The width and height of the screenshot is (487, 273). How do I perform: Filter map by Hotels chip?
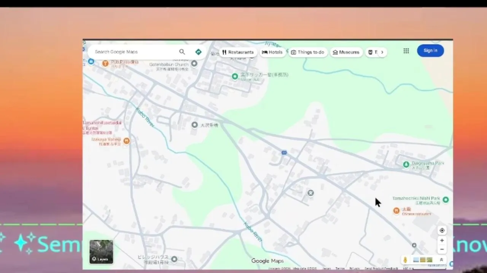272,52
